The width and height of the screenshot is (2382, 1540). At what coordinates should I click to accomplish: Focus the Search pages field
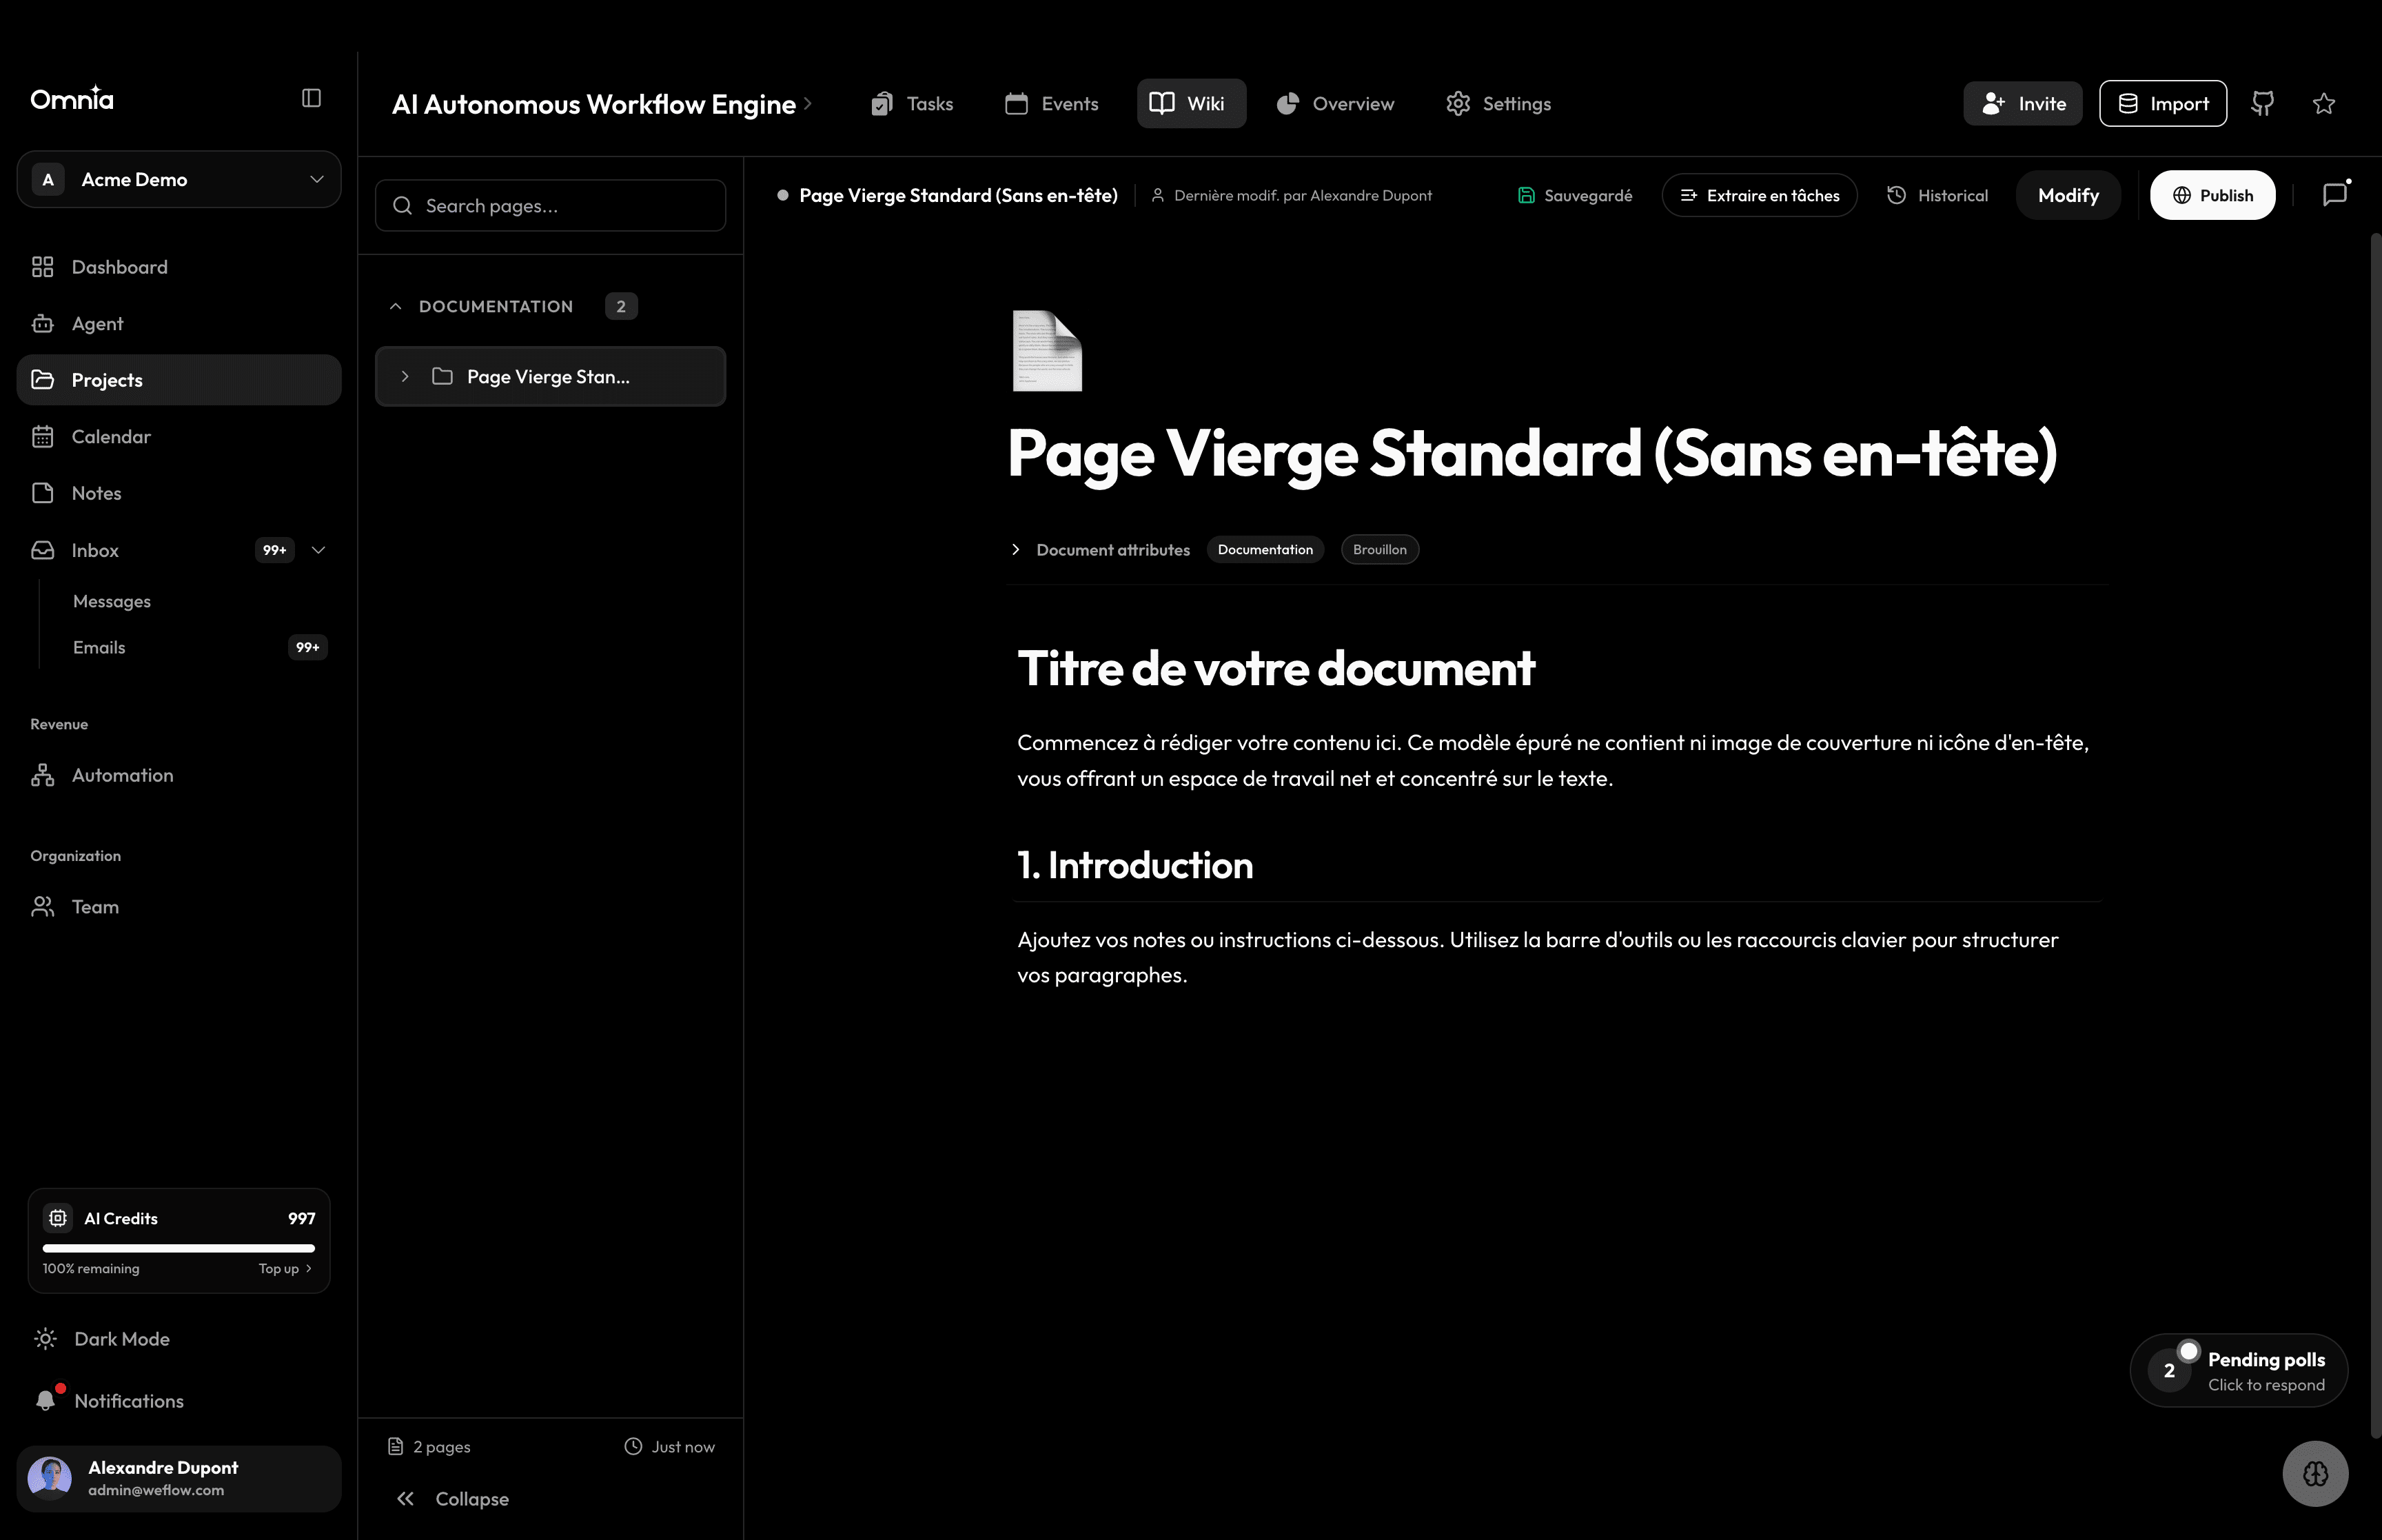coord(550,205)
